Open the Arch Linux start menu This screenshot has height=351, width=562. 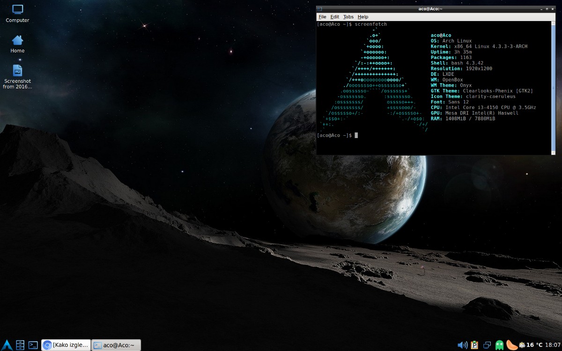point(7,345)
